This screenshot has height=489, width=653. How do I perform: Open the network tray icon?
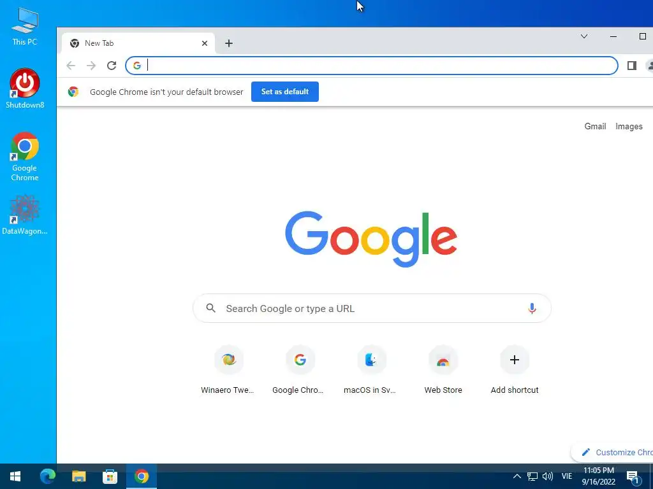point(532,476)
